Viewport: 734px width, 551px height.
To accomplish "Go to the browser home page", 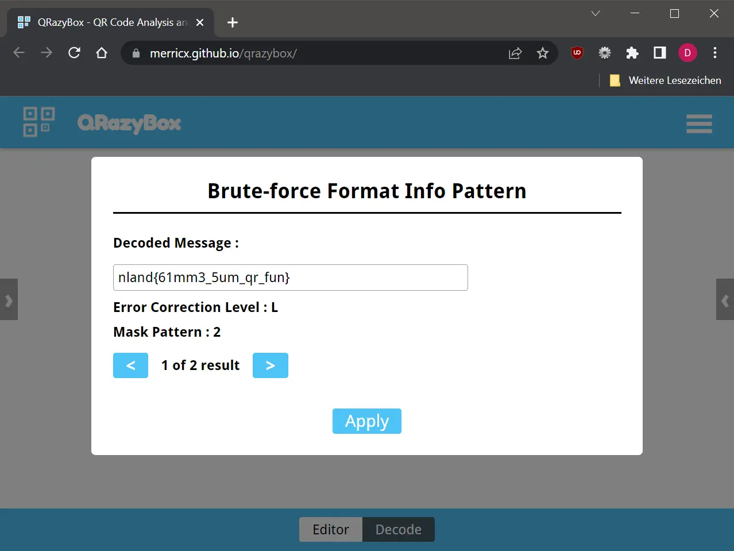I will pos(102,53).
